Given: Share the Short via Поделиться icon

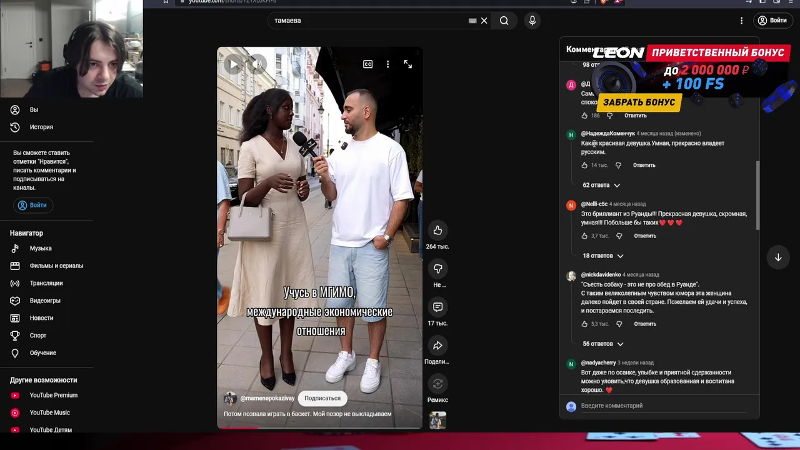Looking at the screenshot, I should tap(437, 346).
